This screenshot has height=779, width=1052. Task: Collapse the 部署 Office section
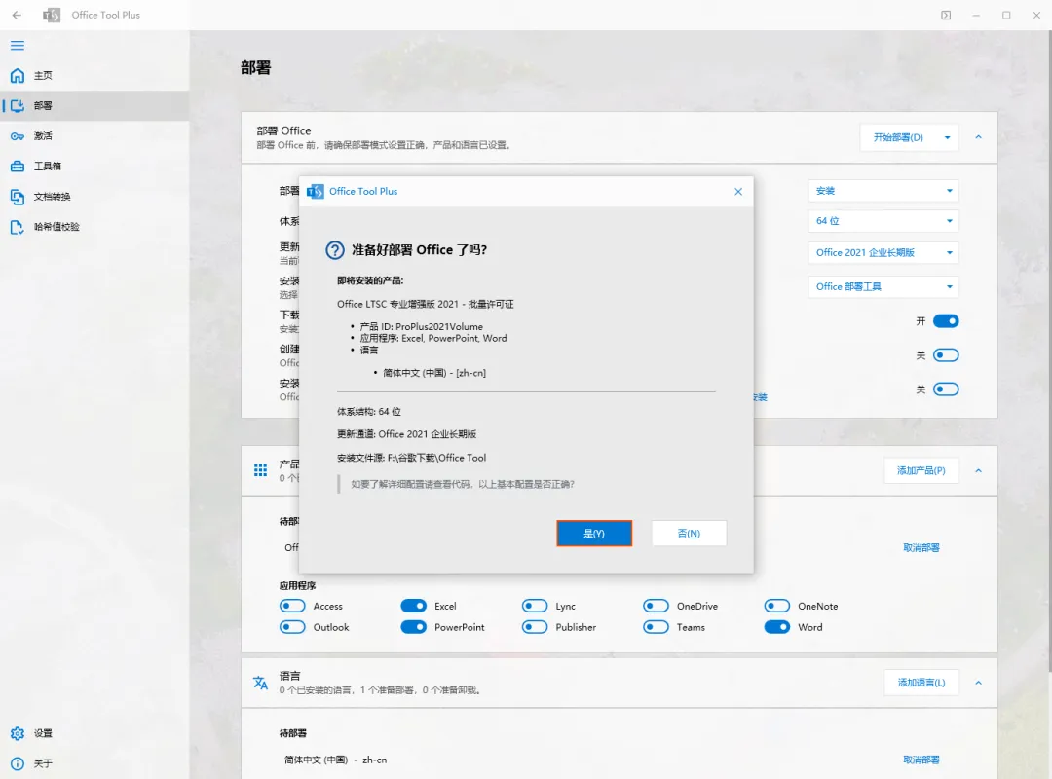tap(978, 137)
